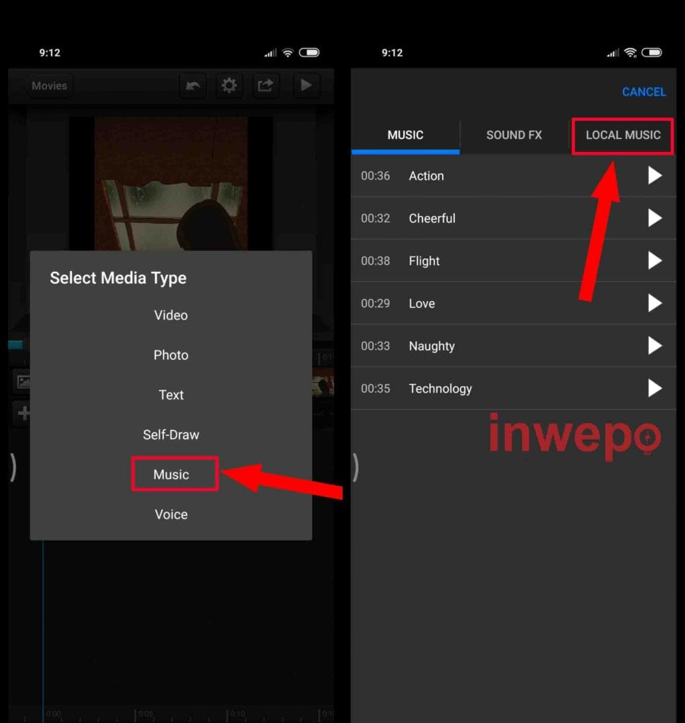Select the Photo media type

tap(171, 355)
